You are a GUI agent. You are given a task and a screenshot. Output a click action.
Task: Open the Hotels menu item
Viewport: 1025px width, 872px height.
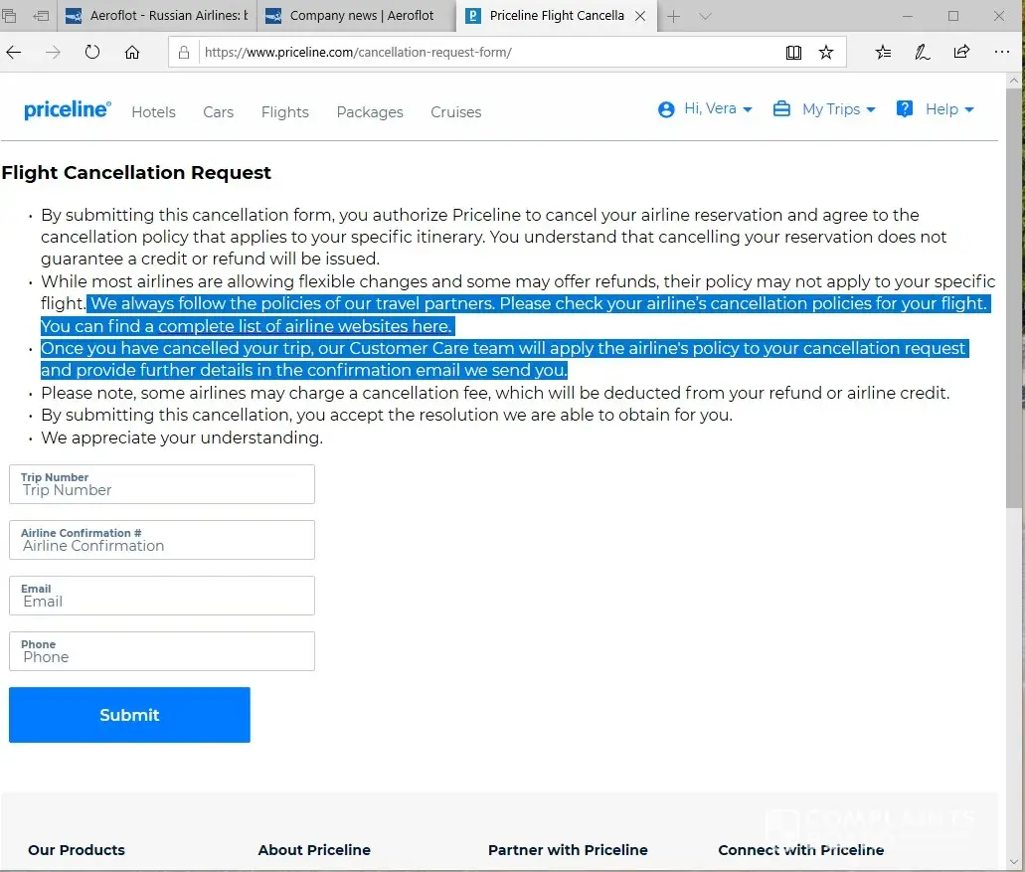(154, 112)
